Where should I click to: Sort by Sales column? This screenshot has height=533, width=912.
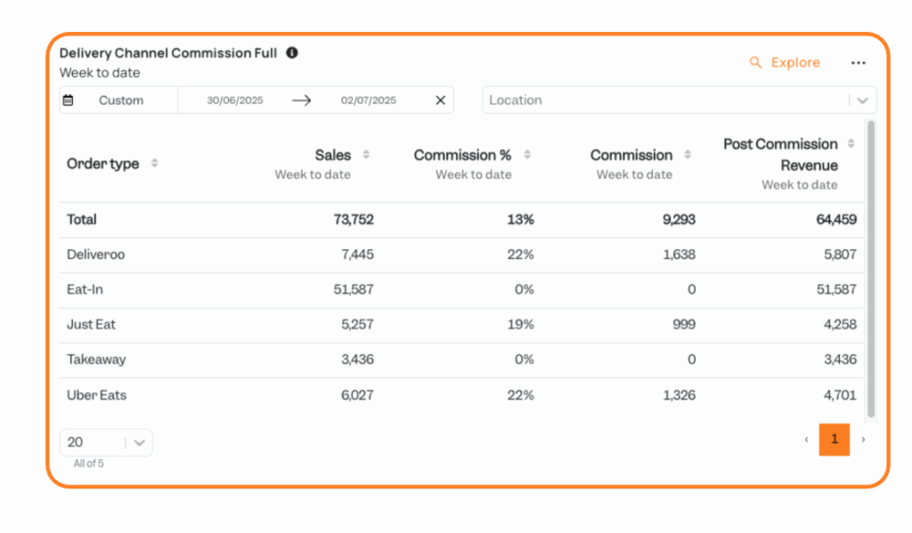pyautogui.click(x=366, y=156)
